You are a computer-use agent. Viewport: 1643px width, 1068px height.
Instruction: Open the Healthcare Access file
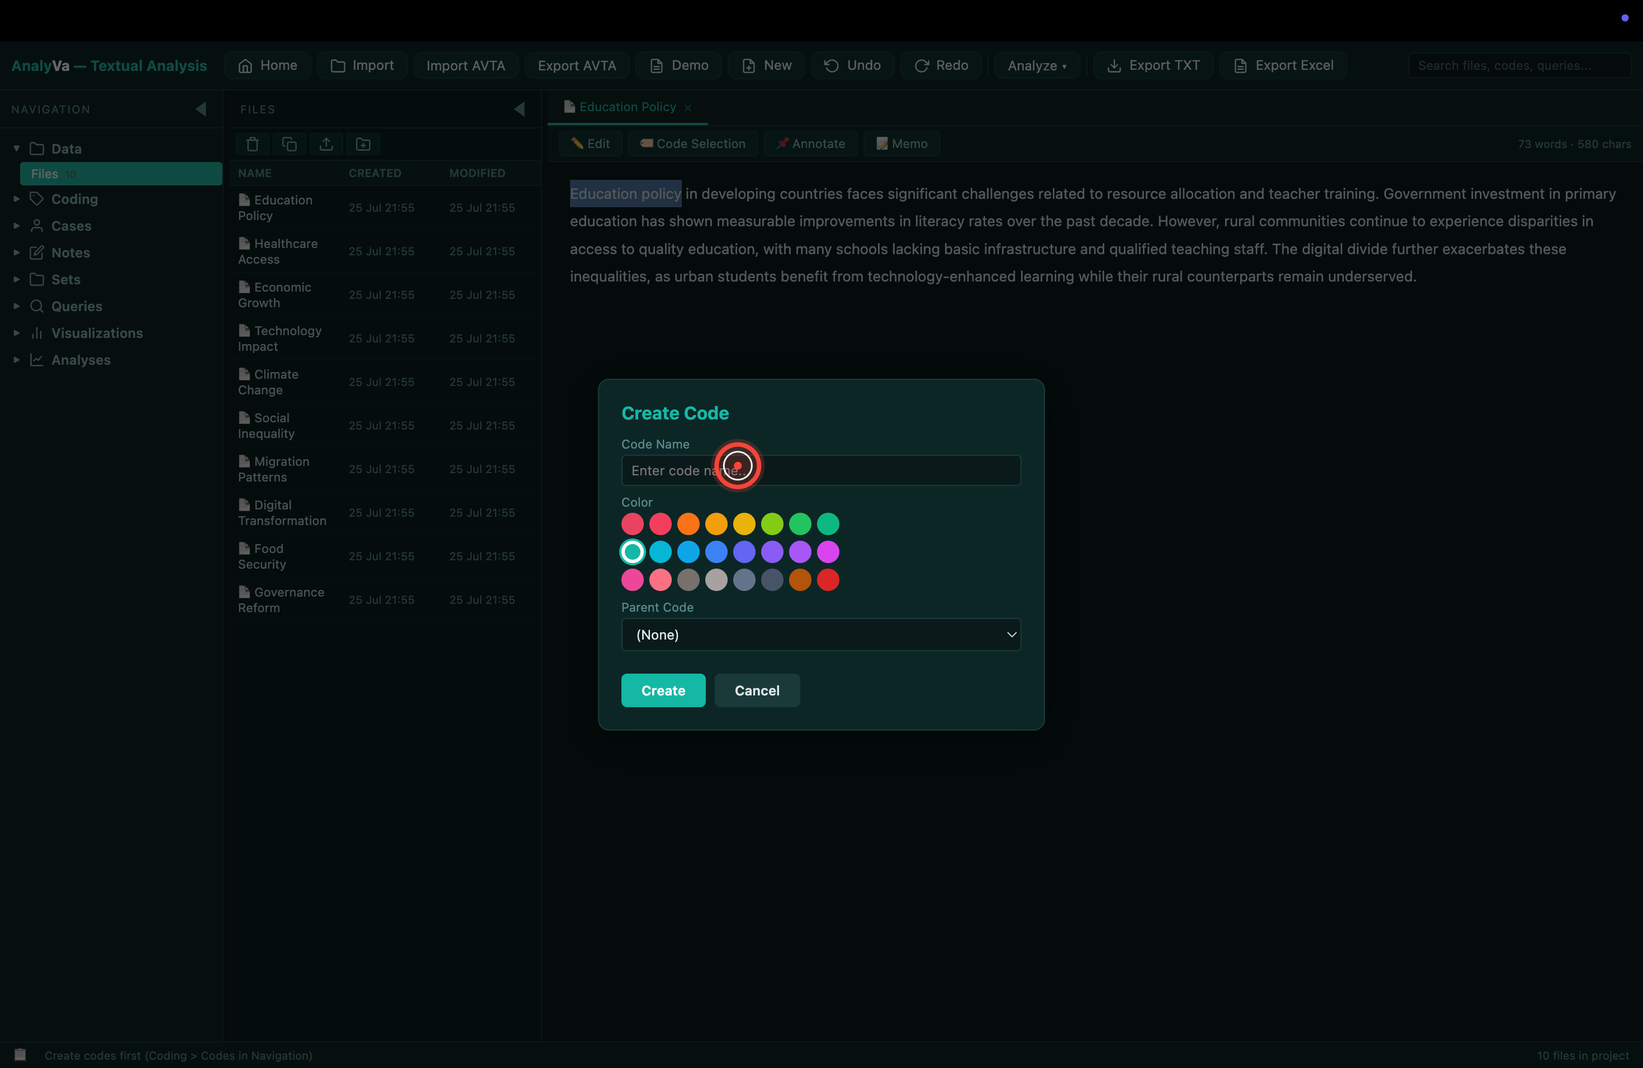(386, 251)
